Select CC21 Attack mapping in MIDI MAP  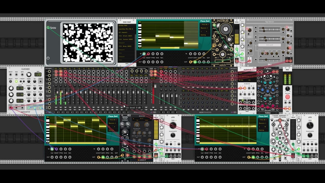[x=127, y=36]
